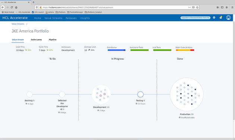Viewport: 235px width, 140px height.
Task: Open a new browser tab with plus
Action: pos(34,2)
